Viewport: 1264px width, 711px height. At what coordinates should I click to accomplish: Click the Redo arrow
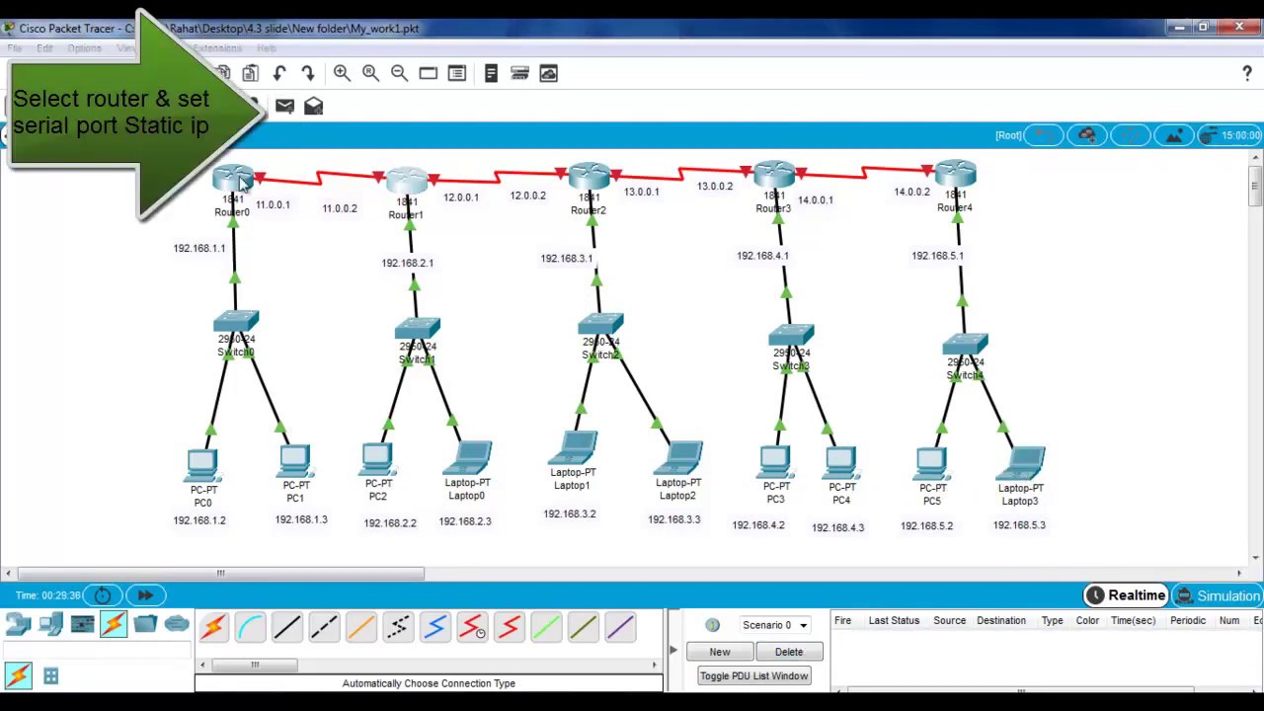click(x=308, y=73)
